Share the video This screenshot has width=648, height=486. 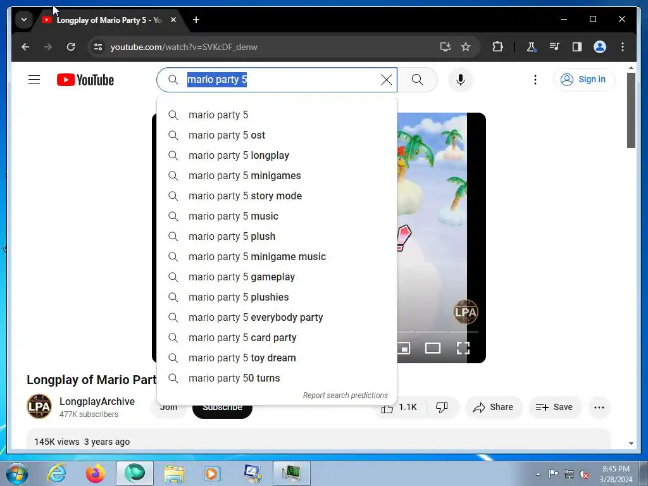[494, 408]
